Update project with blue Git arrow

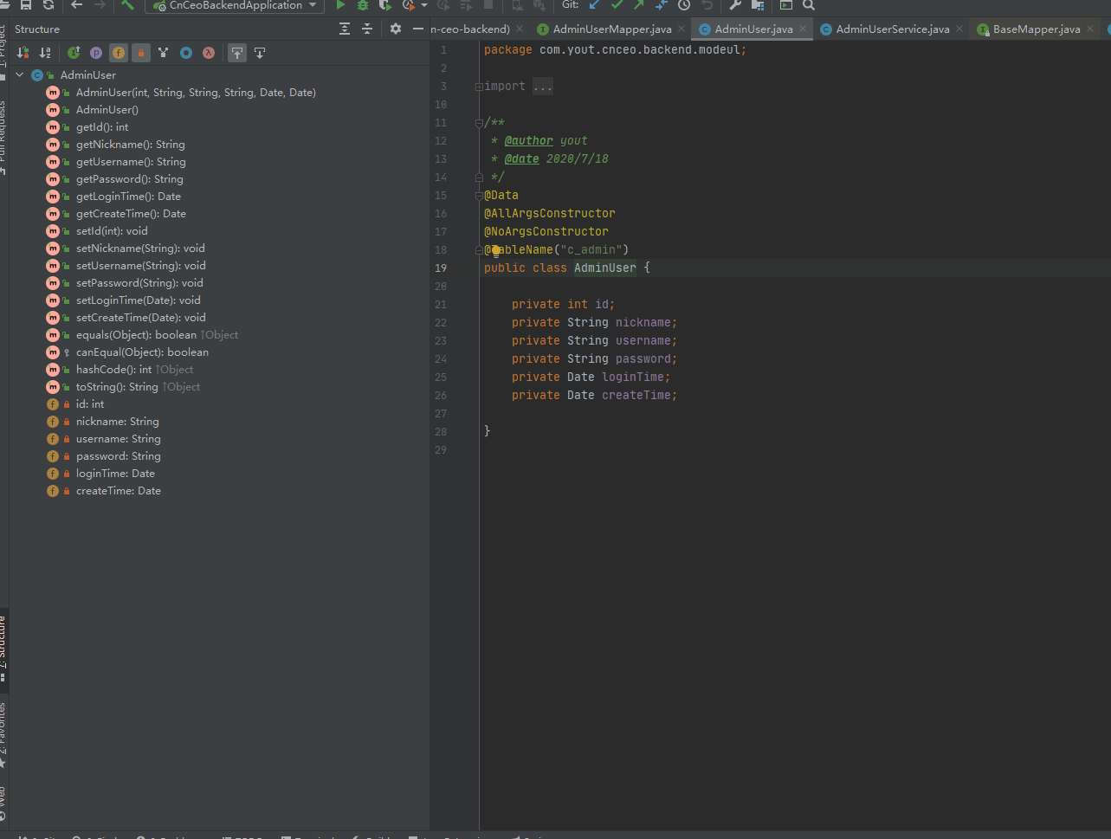[x=594, y=5]
